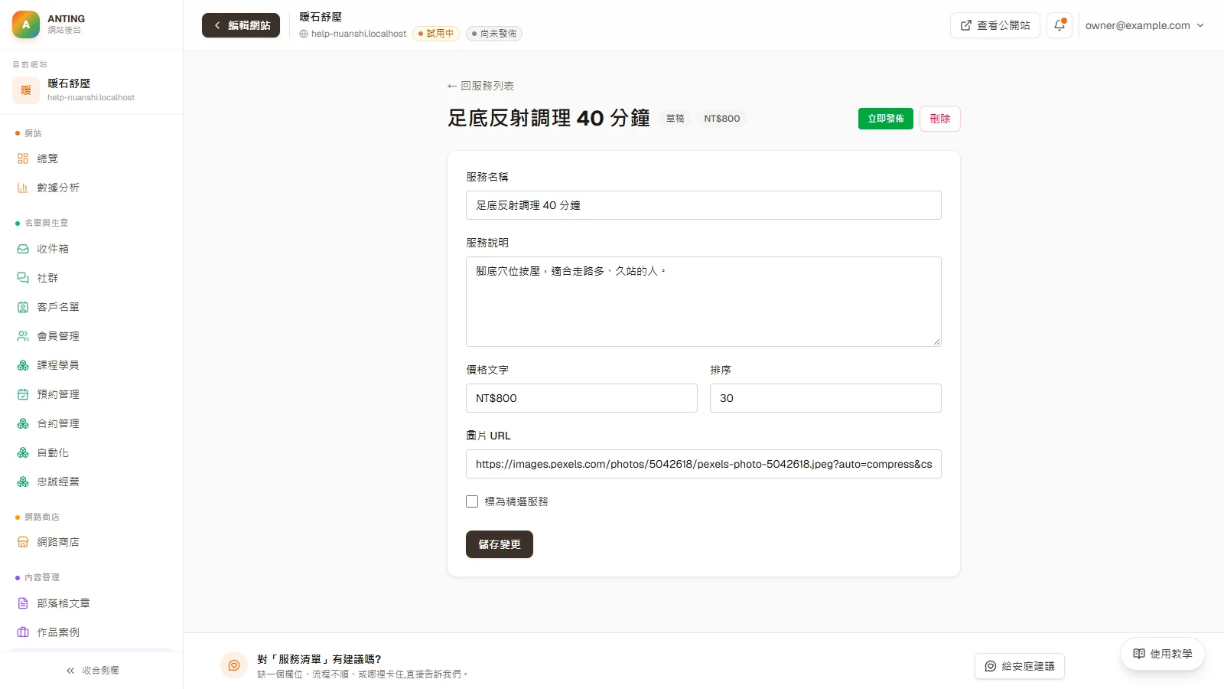
Task: Check the 標為精選服務 checkbox
Action: pos(472,501)
